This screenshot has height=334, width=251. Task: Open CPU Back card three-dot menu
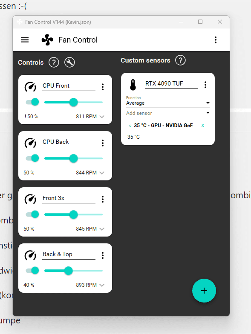point(103,143)
